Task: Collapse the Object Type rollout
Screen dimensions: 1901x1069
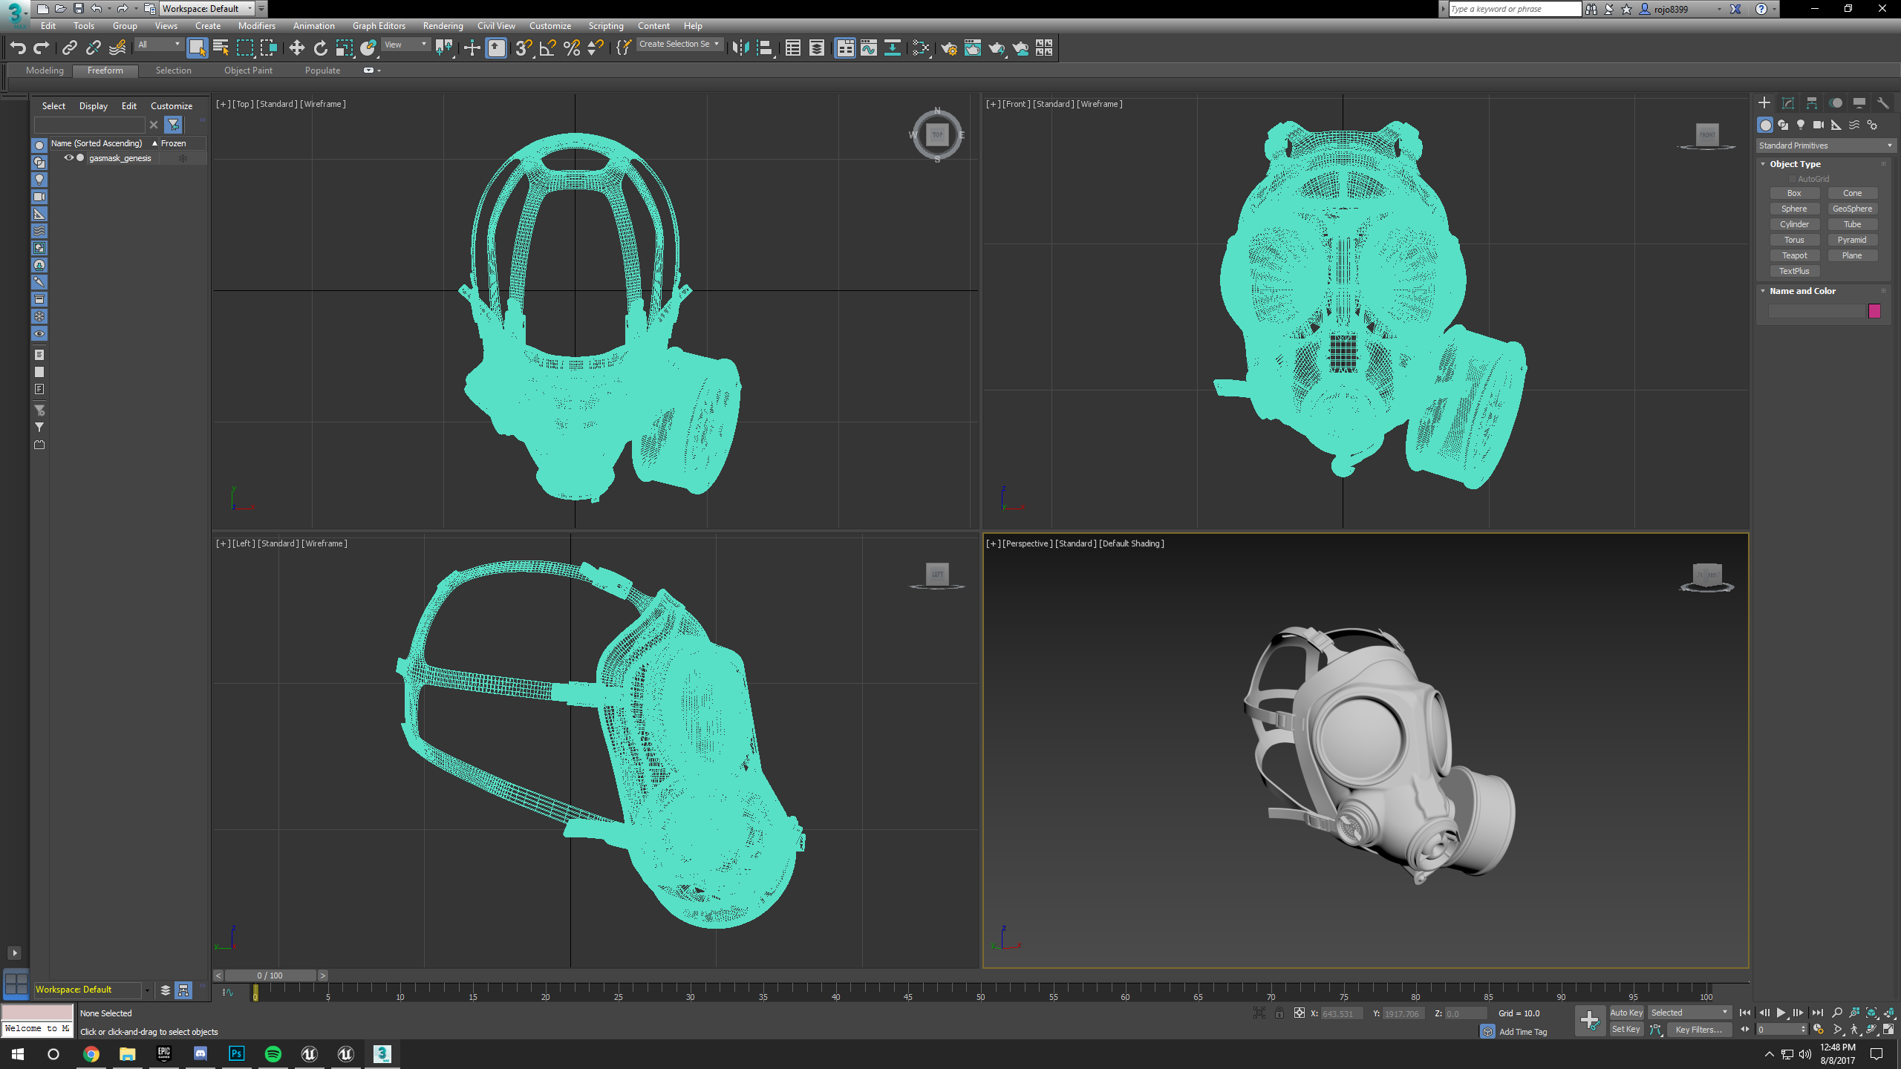Action: tap(1794, 164)
